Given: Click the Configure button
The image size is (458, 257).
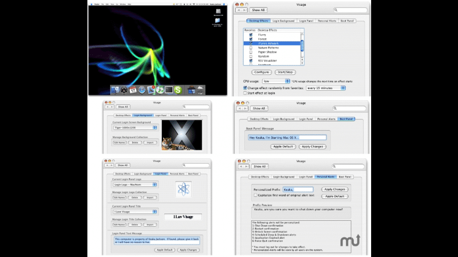Looking at the screenshot, I should (262, 72).
